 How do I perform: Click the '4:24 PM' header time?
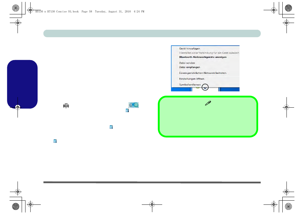pyautogui.click(x=139, y=12)
